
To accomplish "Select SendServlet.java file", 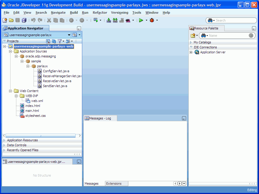I will tap(55, 86).
